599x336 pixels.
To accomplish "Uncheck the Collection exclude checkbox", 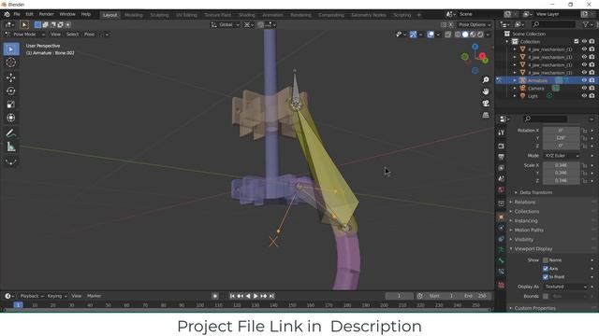I will [x=577, y=41].
